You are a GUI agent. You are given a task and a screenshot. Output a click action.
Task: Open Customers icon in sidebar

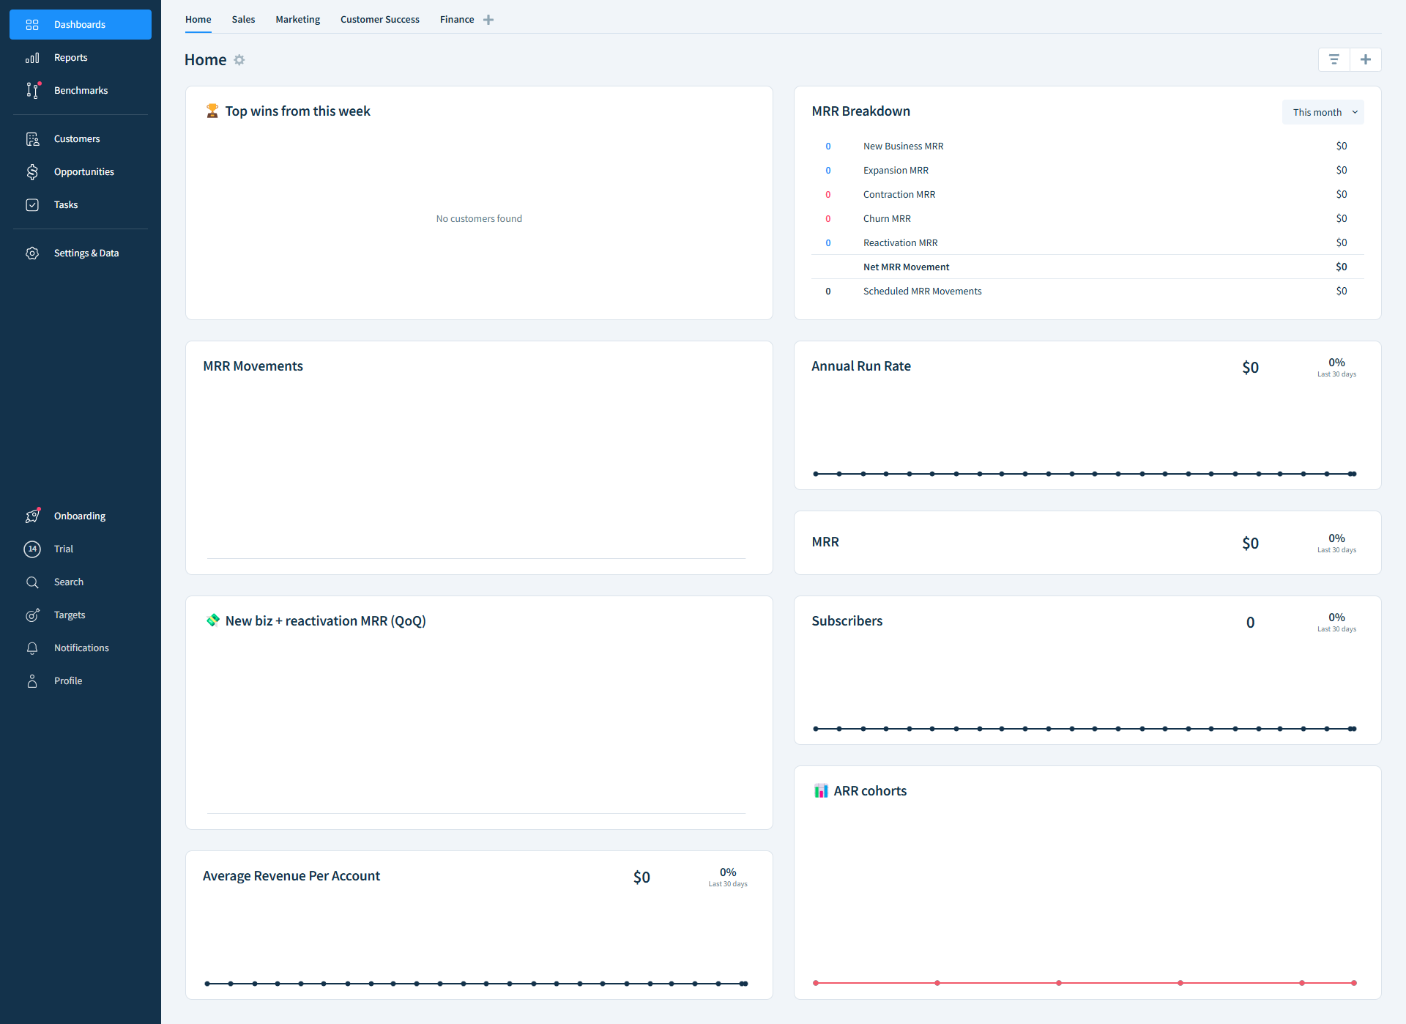32,139
